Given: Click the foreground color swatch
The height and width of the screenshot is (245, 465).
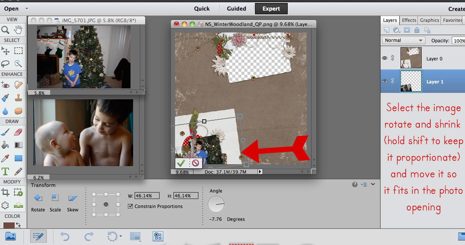Looking at the screenshot, I should tap(8, 226).
